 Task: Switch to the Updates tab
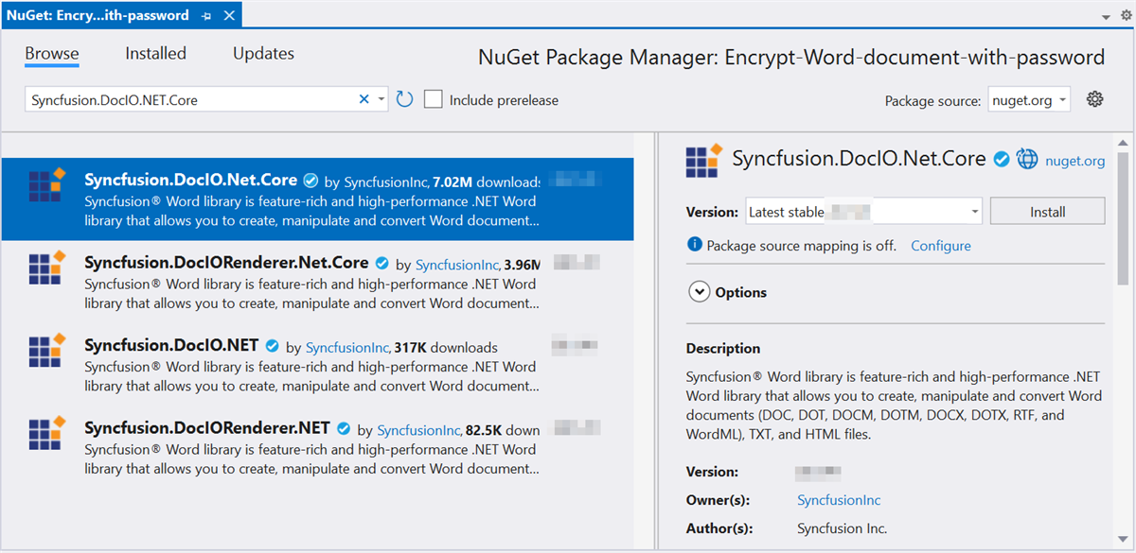(x=263, y=54)
